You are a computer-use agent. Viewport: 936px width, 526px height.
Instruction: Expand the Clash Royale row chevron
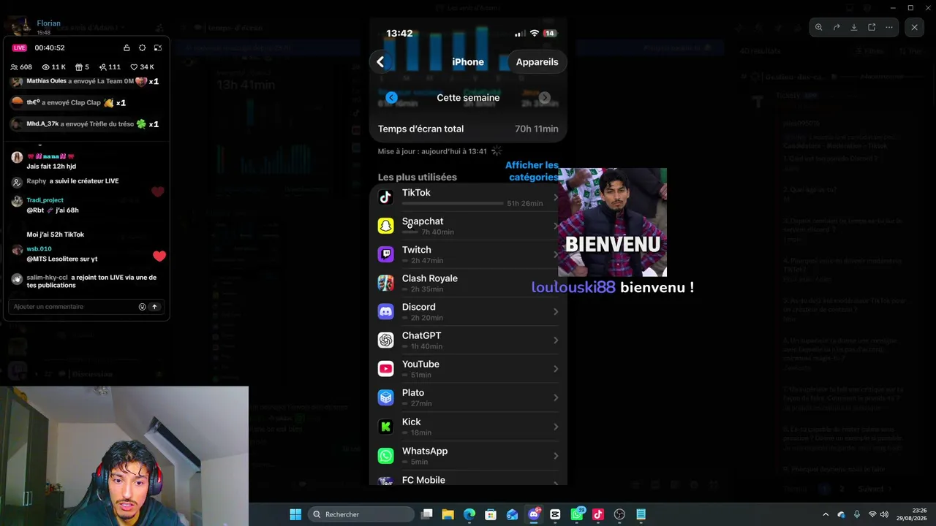tap(556, 283)
